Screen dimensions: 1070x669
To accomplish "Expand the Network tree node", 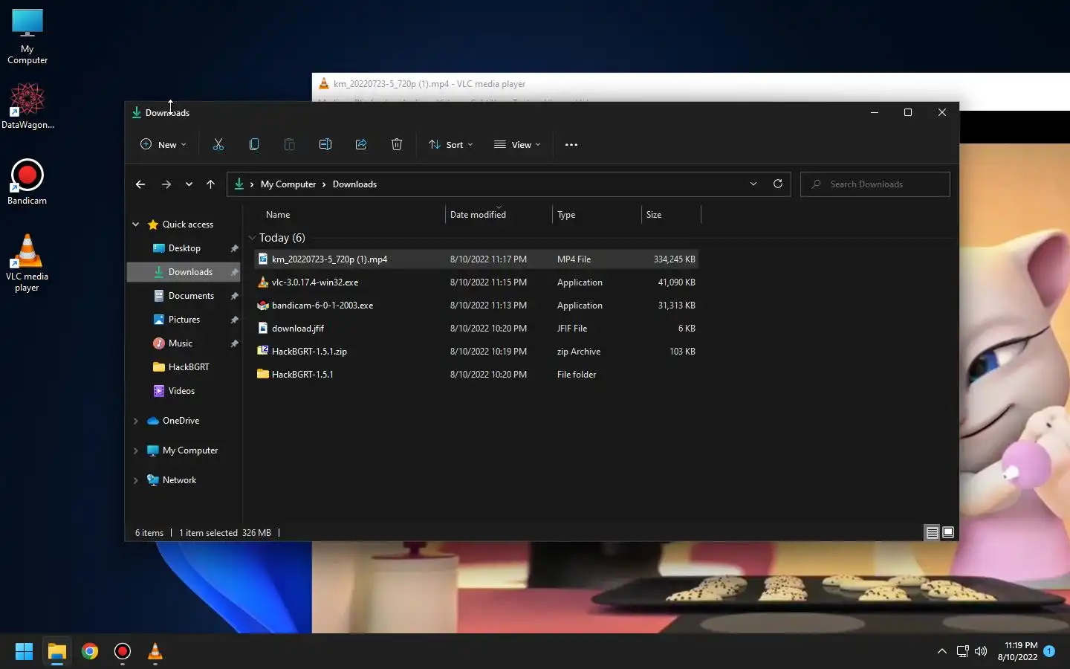I will [135, 480].
